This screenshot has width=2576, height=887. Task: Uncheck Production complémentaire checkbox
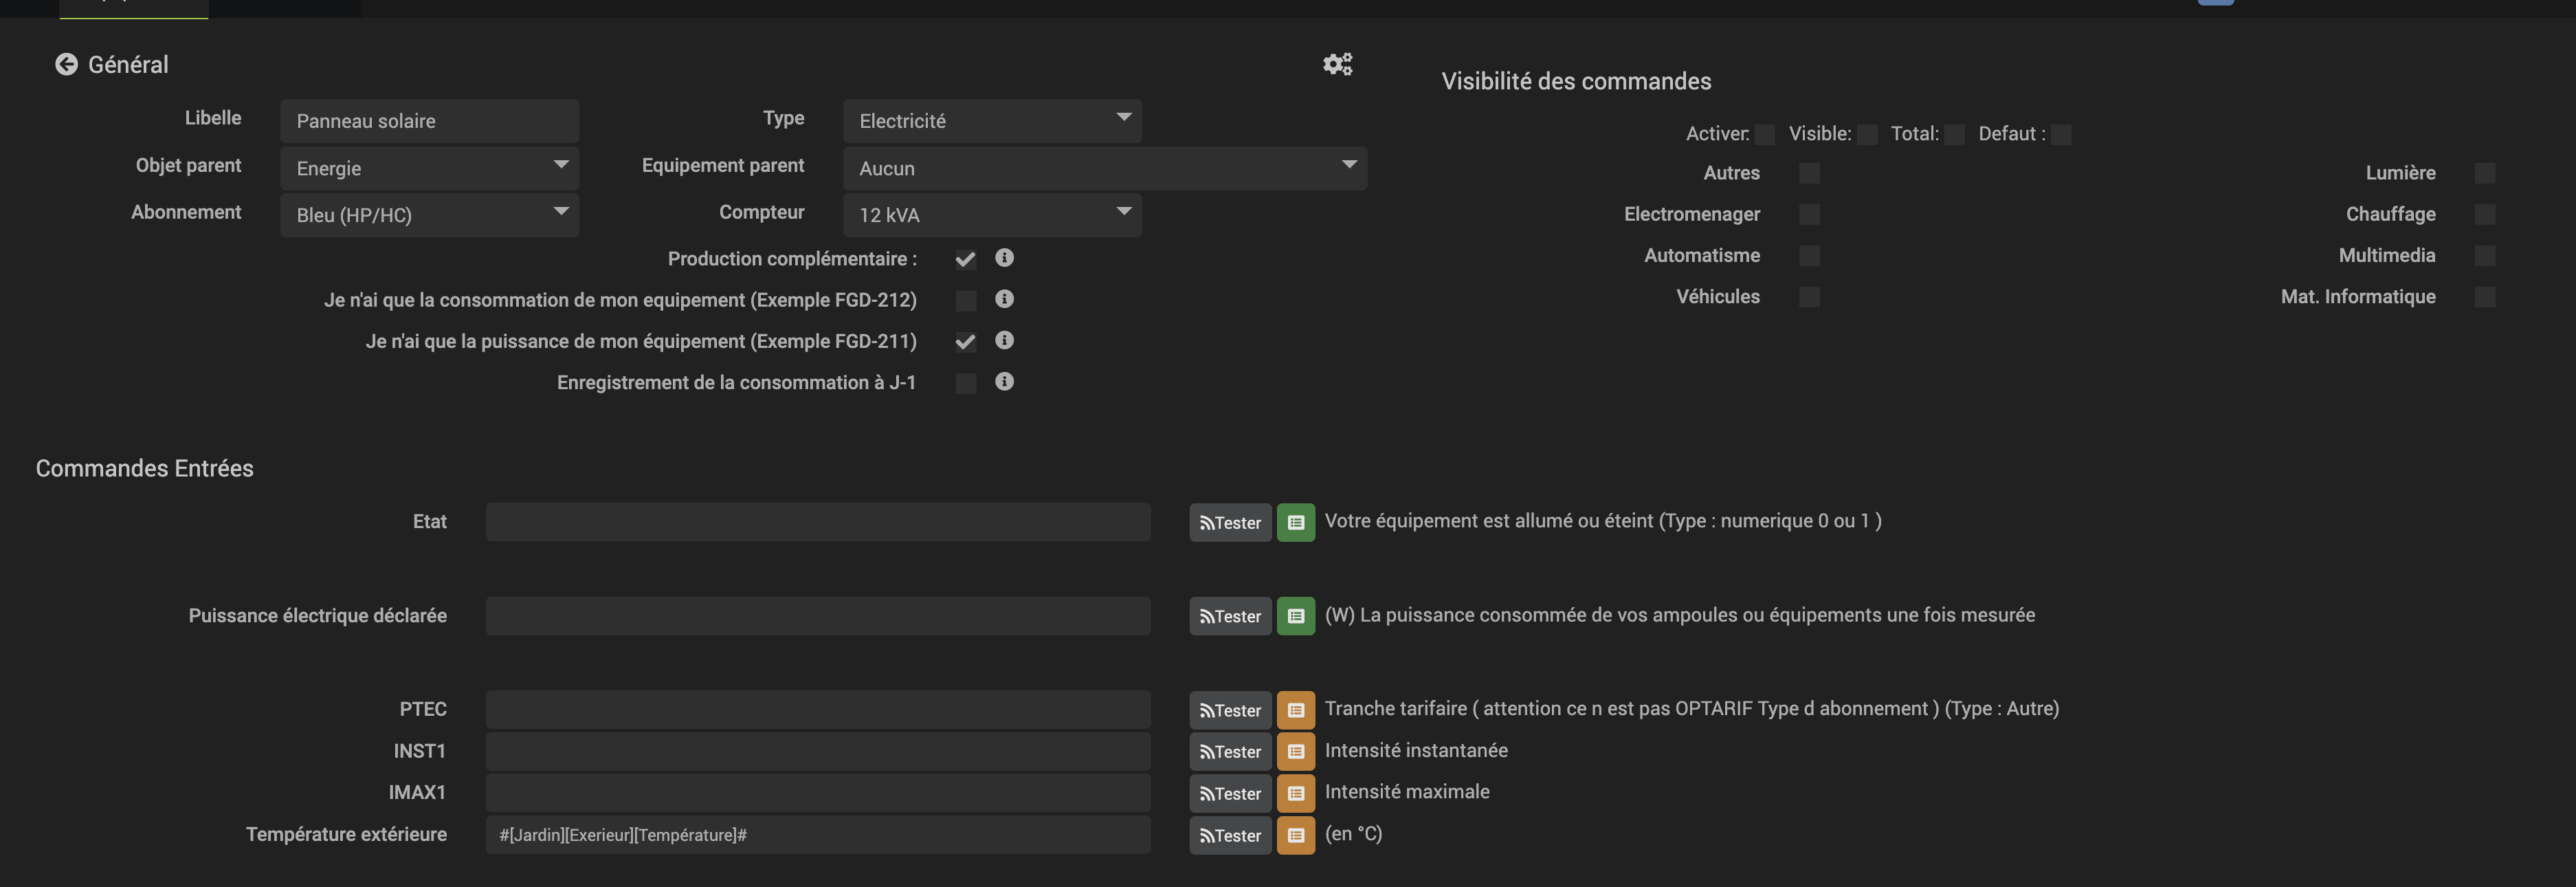pos(965,260)
